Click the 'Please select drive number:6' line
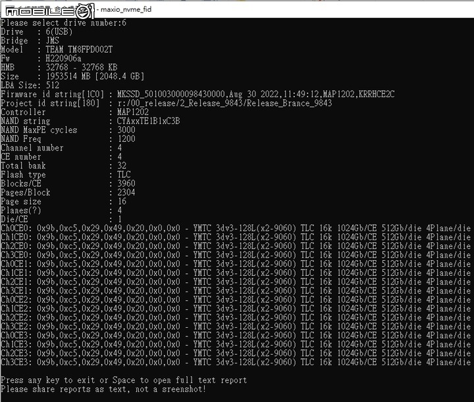The image size is (474, 402). pyautogui.click(x=63, y=23)
